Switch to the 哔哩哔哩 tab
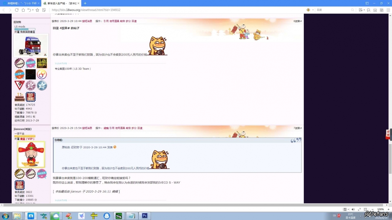The image size is (392, 220). 20,3
